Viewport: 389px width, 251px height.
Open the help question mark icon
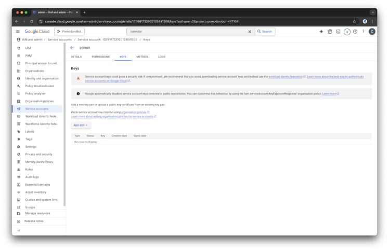click(x=355, y=32)
